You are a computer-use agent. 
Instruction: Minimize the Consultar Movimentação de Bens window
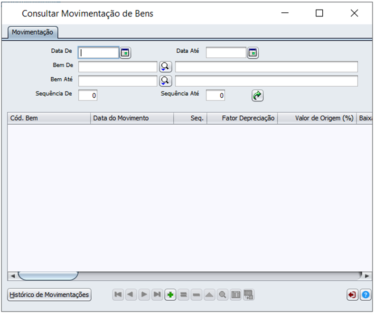pyautogui.click(x=285, y=13)
